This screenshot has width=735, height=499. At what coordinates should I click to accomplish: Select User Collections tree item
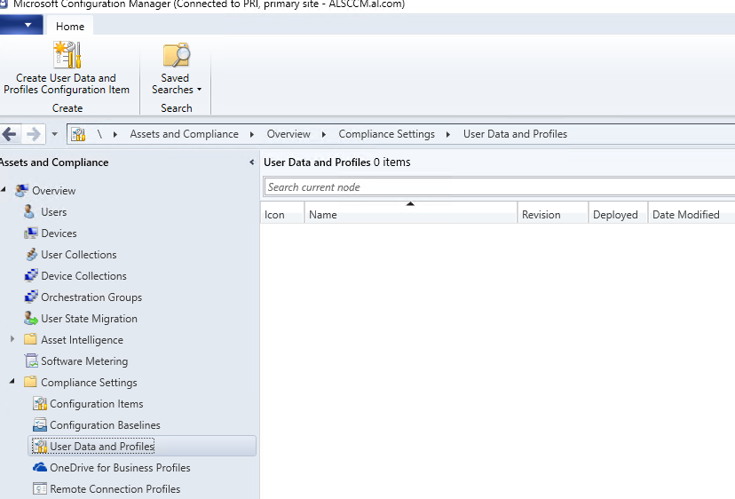coord(79,255)
